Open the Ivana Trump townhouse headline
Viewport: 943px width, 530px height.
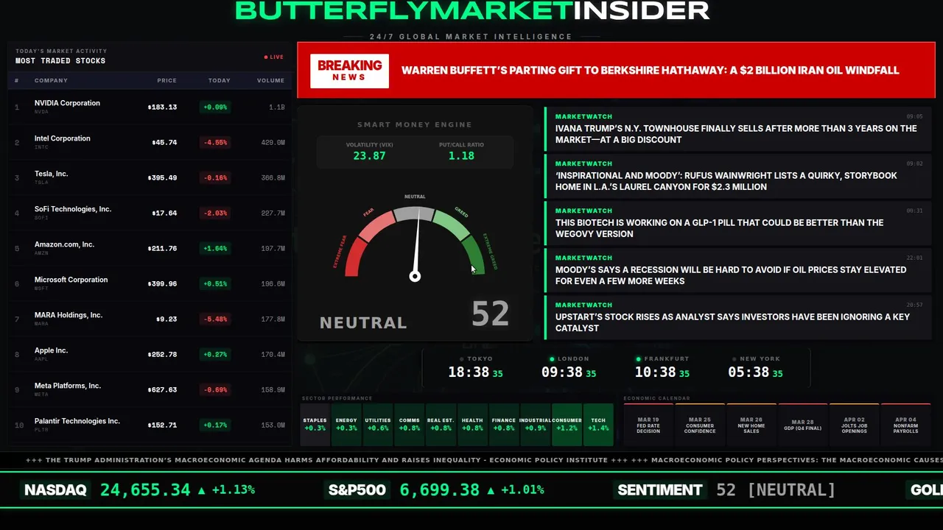click(738, 128)
